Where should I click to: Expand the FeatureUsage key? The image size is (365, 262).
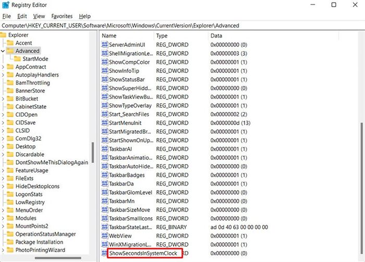3,170
